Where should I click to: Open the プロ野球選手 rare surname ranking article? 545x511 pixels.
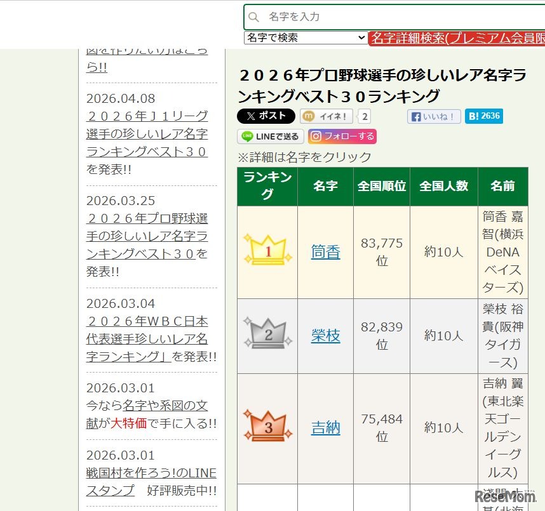tap(146, 236)
